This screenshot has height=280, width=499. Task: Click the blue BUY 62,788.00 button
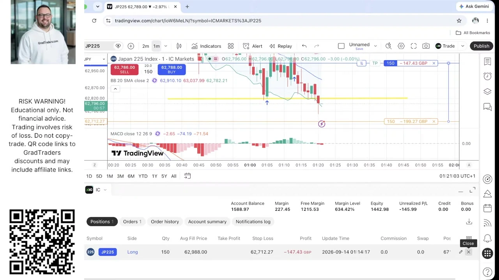tap(172, 69)
